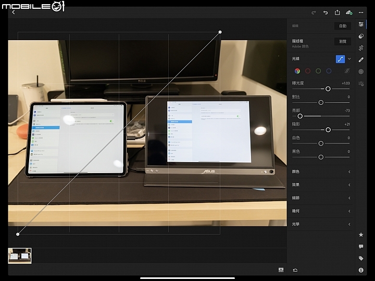Select the filmstrip photo thumbnail
Viewport: 375px width, 281px height.
[x=20, y=256]
